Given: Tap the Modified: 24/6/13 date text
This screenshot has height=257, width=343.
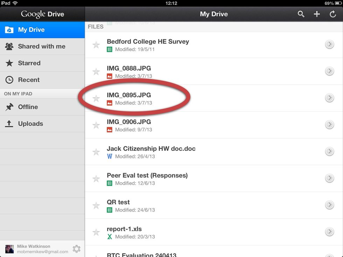Looking at the screenshot, I should pyautogui.click(x=135, y=210).
